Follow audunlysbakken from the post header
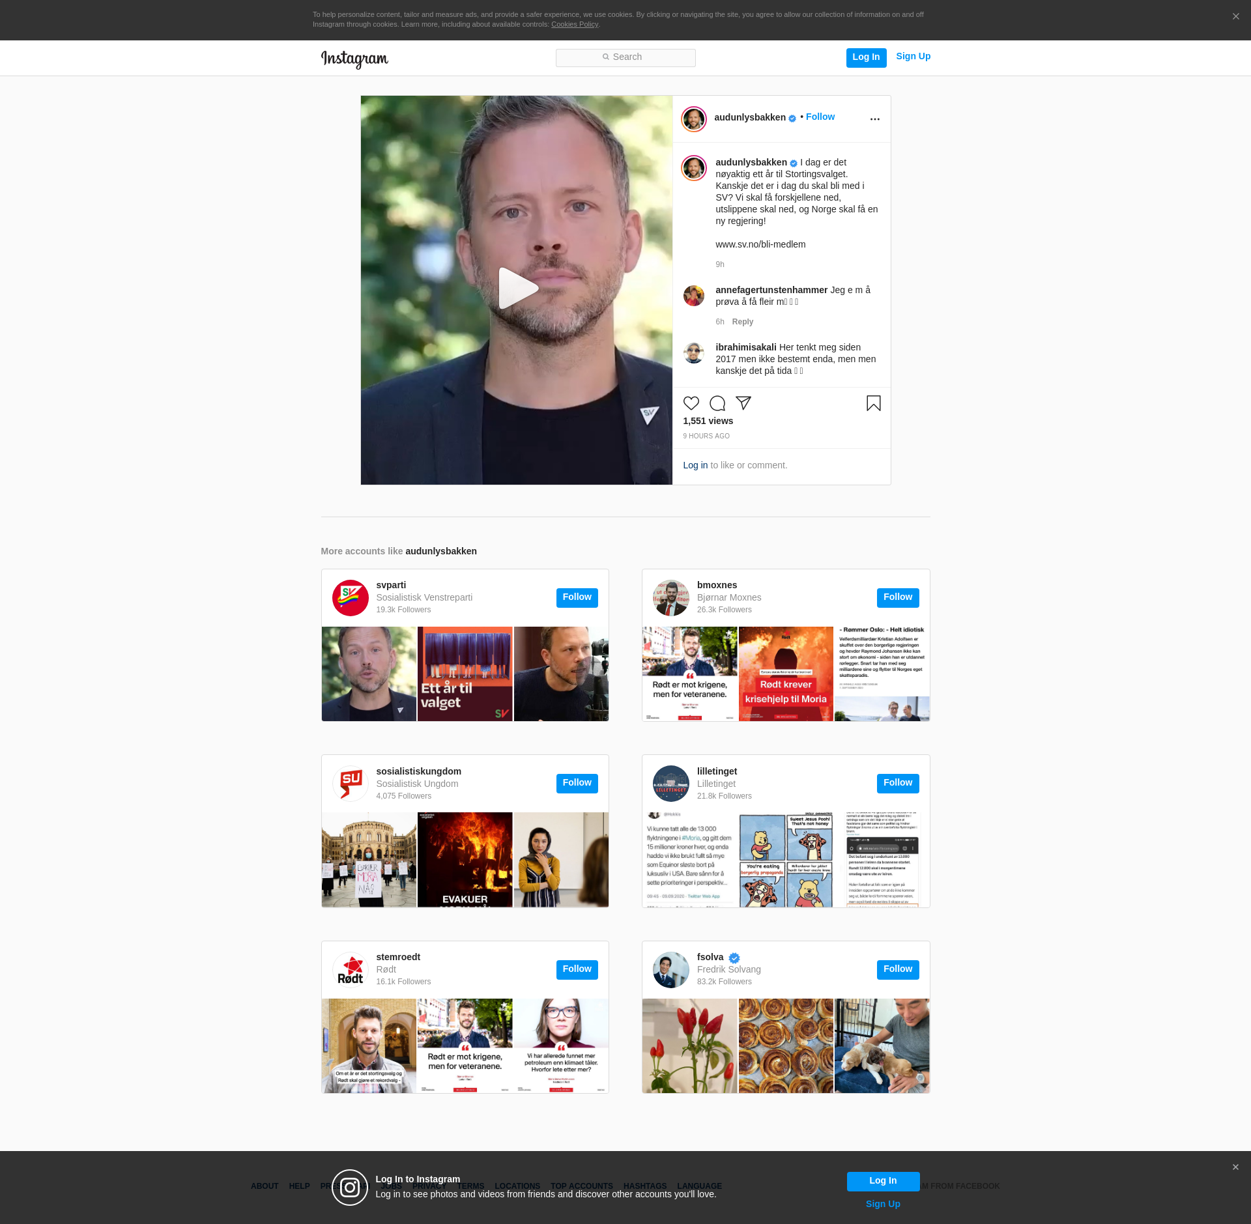1251x1224 pixels. tap(820, 117)
